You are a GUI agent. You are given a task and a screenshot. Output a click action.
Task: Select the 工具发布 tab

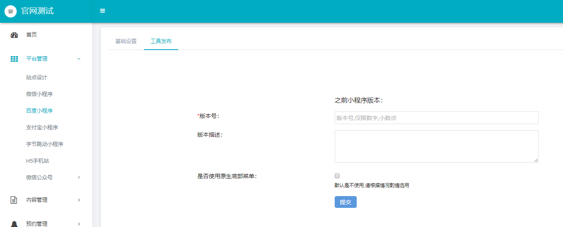tap(161, 41)
